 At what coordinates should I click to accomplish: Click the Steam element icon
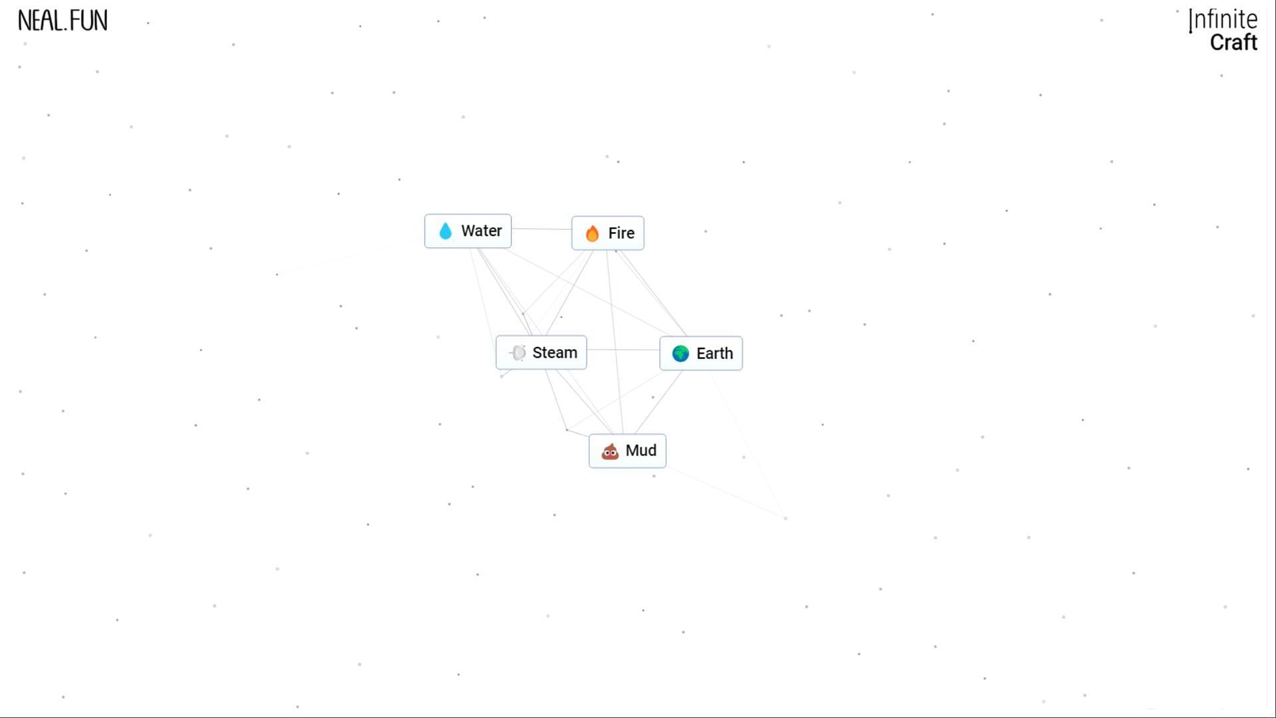pyautogui.click(x=518, y=352)
